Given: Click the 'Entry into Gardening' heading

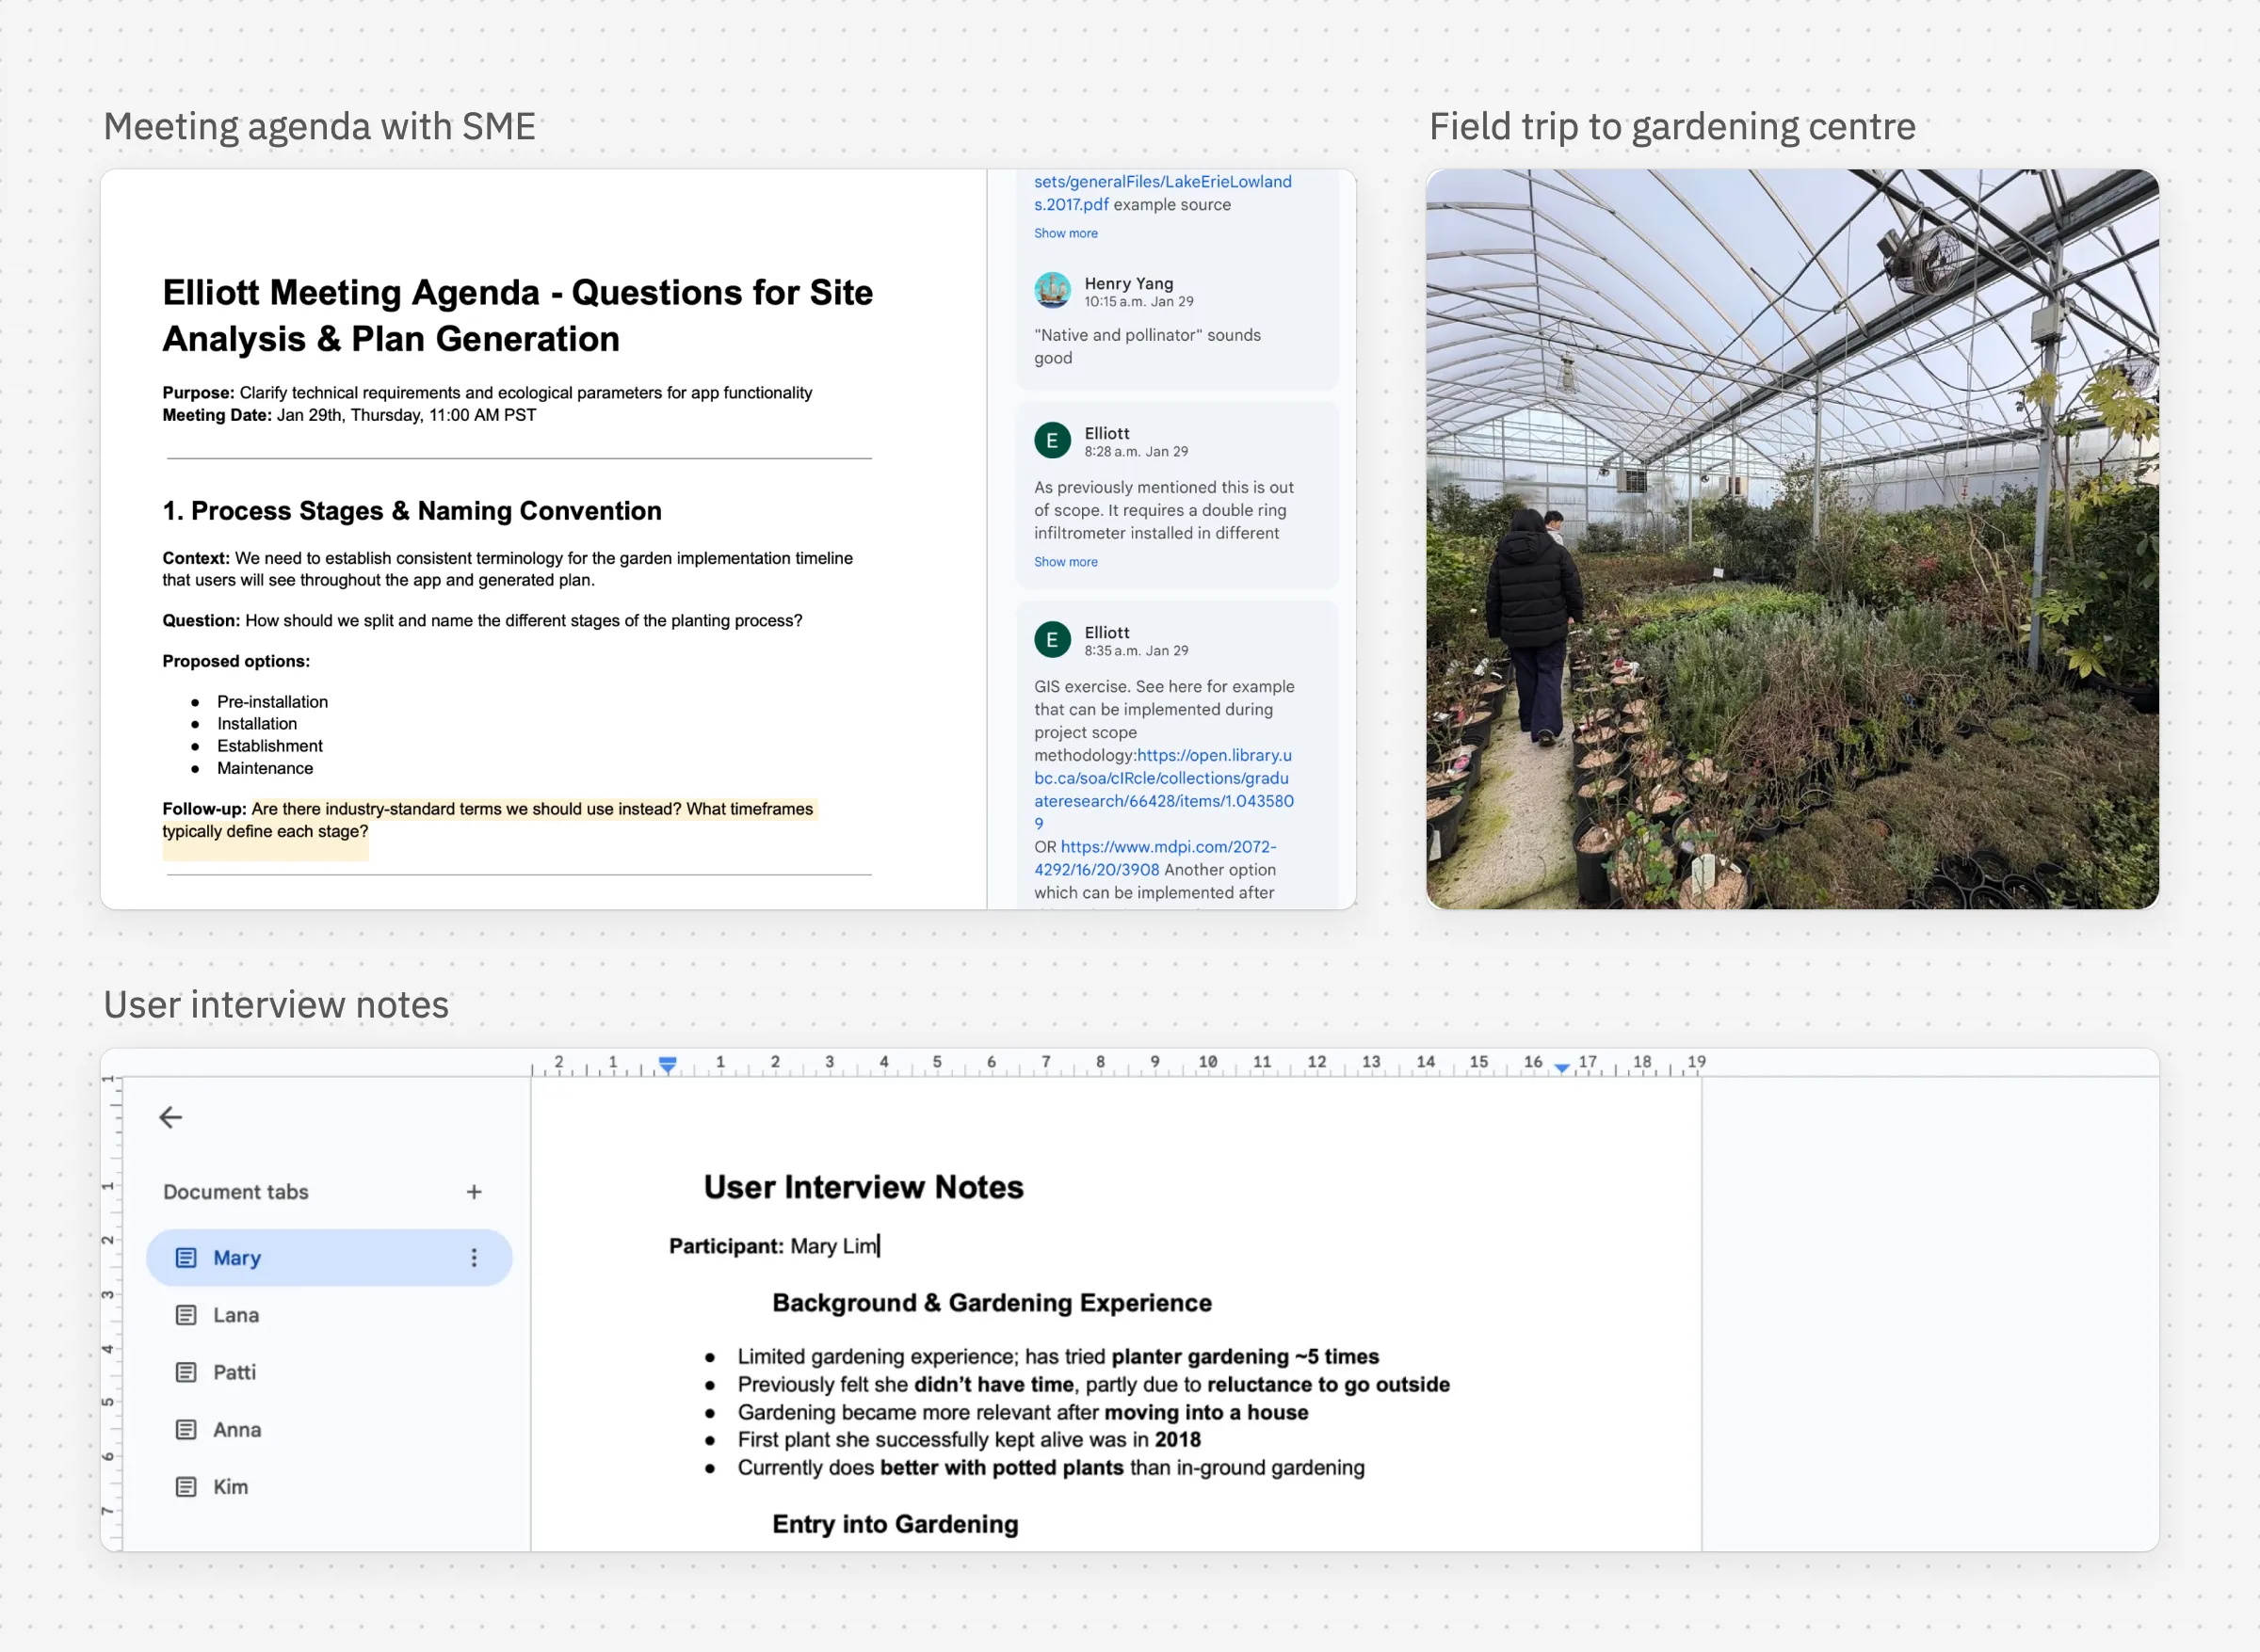Looking at the screenshot, I should pos(896,1524).
